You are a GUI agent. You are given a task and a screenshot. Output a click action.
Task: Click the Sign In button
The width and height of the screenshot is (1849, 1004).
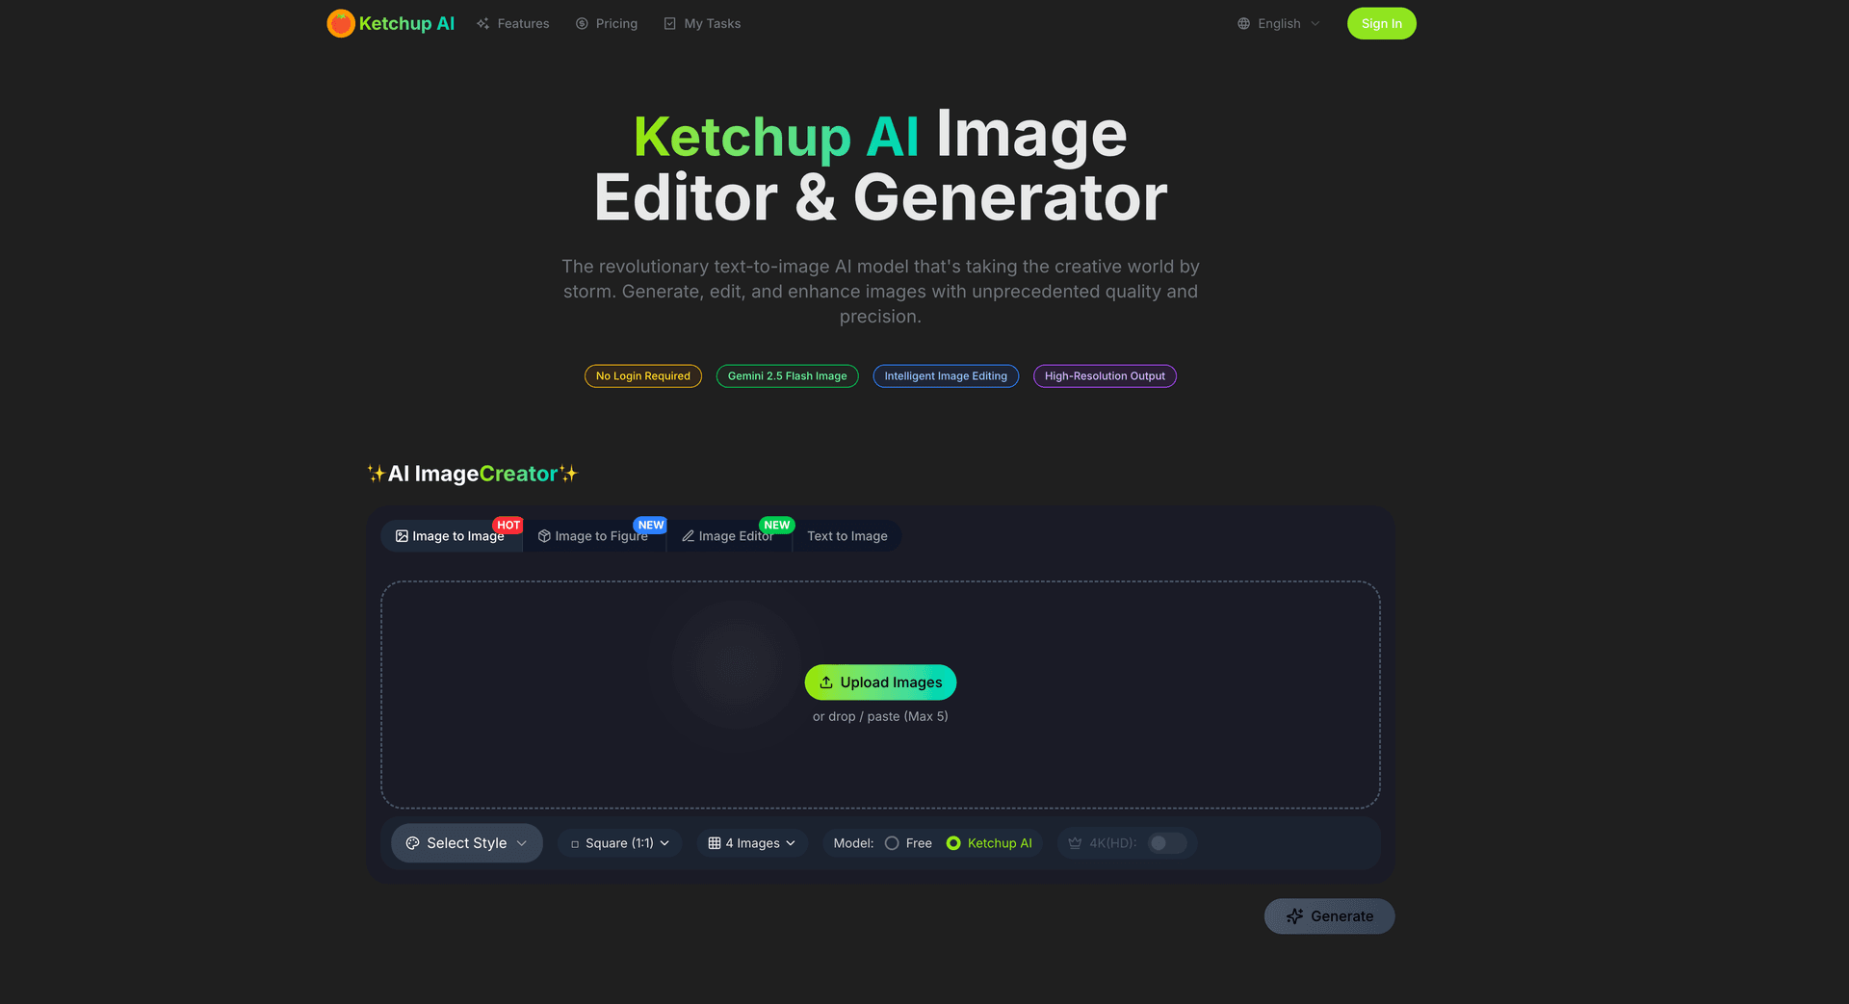pos(1381,23)
